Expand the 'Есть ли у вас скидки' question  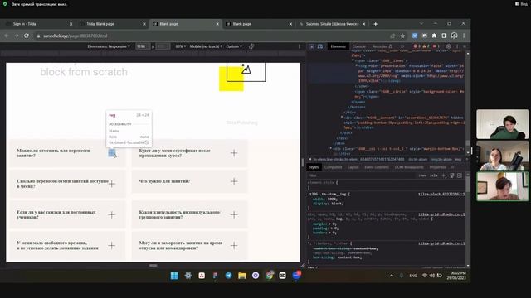tap(111, 214)
